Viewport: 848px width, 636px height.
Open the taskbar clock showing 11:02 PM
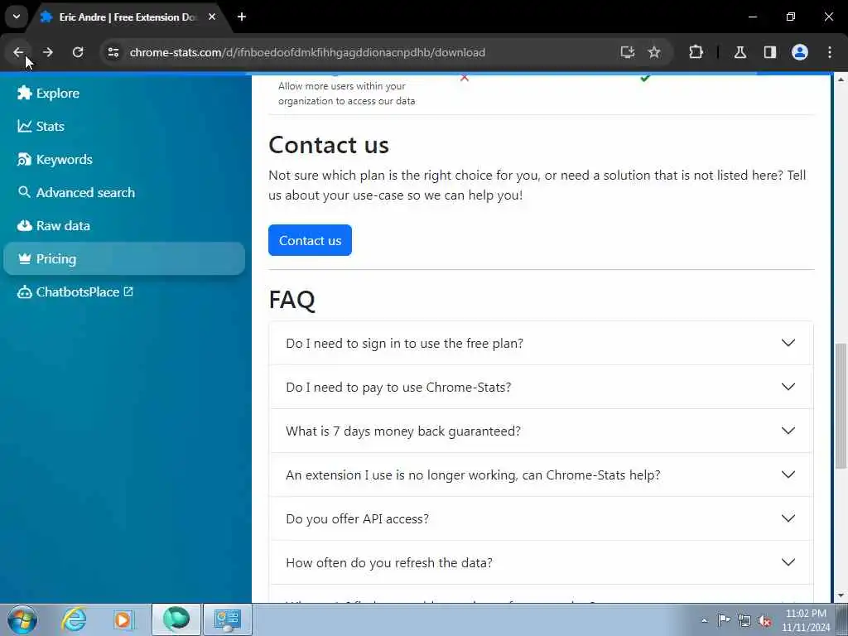(806, 620)
